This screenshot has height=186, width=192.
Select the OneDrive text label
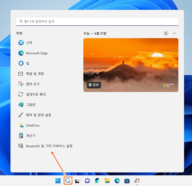pyautogui.click(x=33, y=126)
